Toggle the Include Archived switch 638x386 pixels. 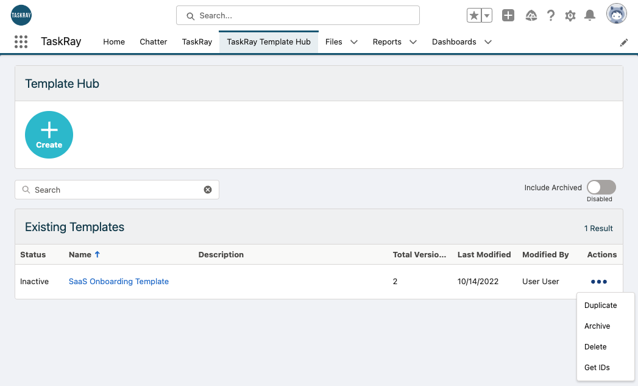tap(601, 187)
